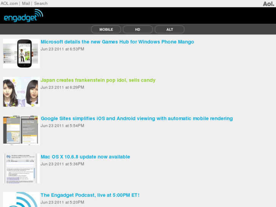Open the Microsoft Games Hub Windows Phone Mango article
276x207 pixels.
coord(117,42)
